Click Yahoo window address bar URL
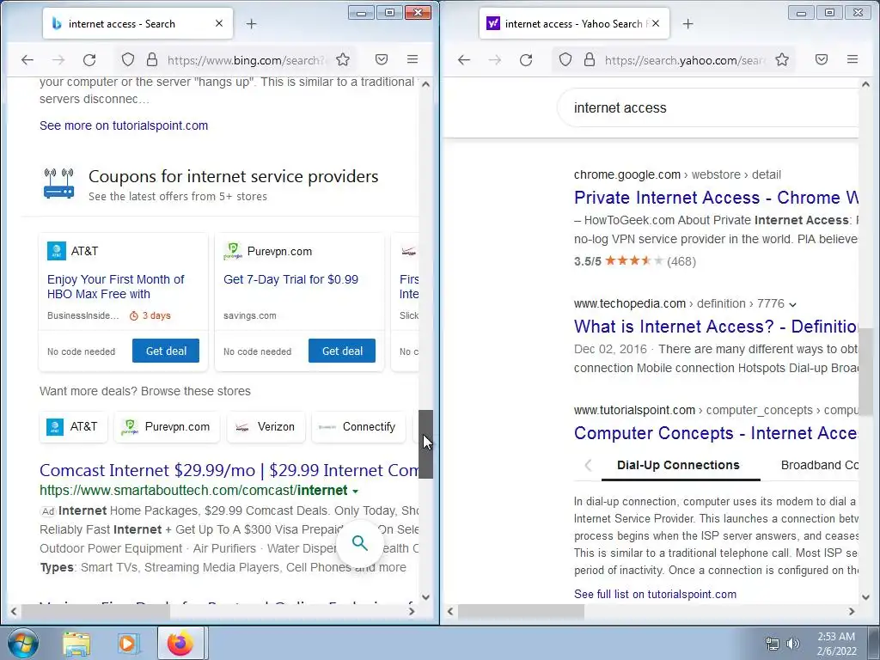The image size is (880, 660). 685,60
